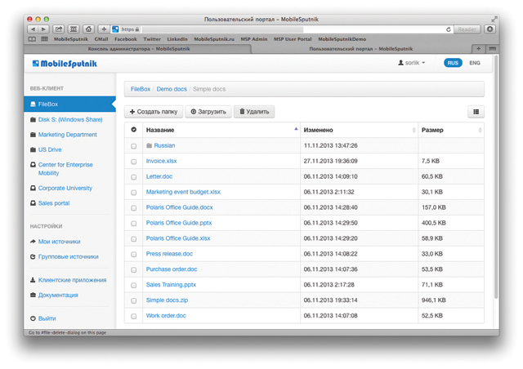The width and height of the screenshot is (523, 369).
Task: Click the MobileSputnik logo
Action: click(x=65, y=64)
